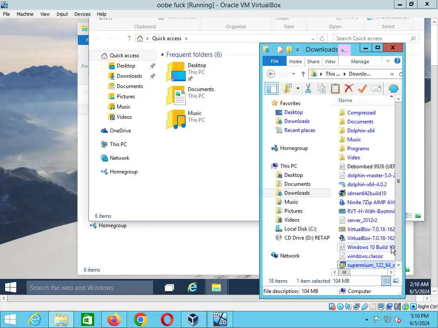The width and height of the screenshot is (438, 328).
Task: Open Firefox on host taskbar
Action: (x=114, y=319)
